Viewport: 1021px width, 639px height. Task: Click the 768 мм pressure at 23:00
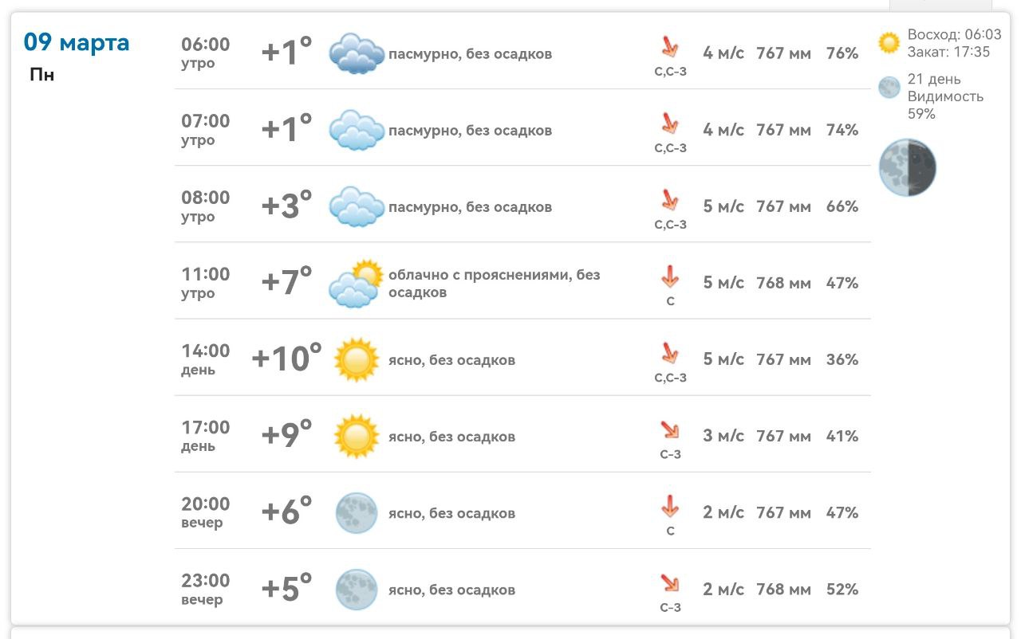[x=783, y=590]
